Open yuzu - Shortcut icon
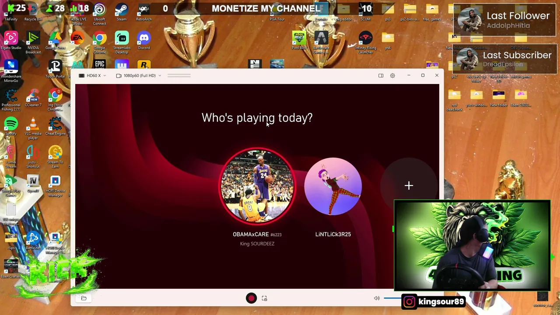 point(33,157)
